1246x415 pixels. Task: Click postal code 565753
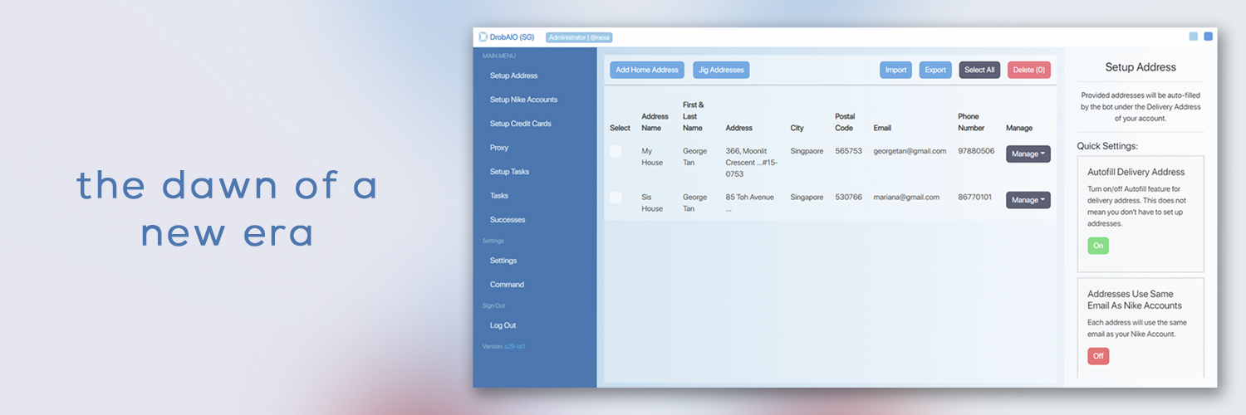[848, 151]
